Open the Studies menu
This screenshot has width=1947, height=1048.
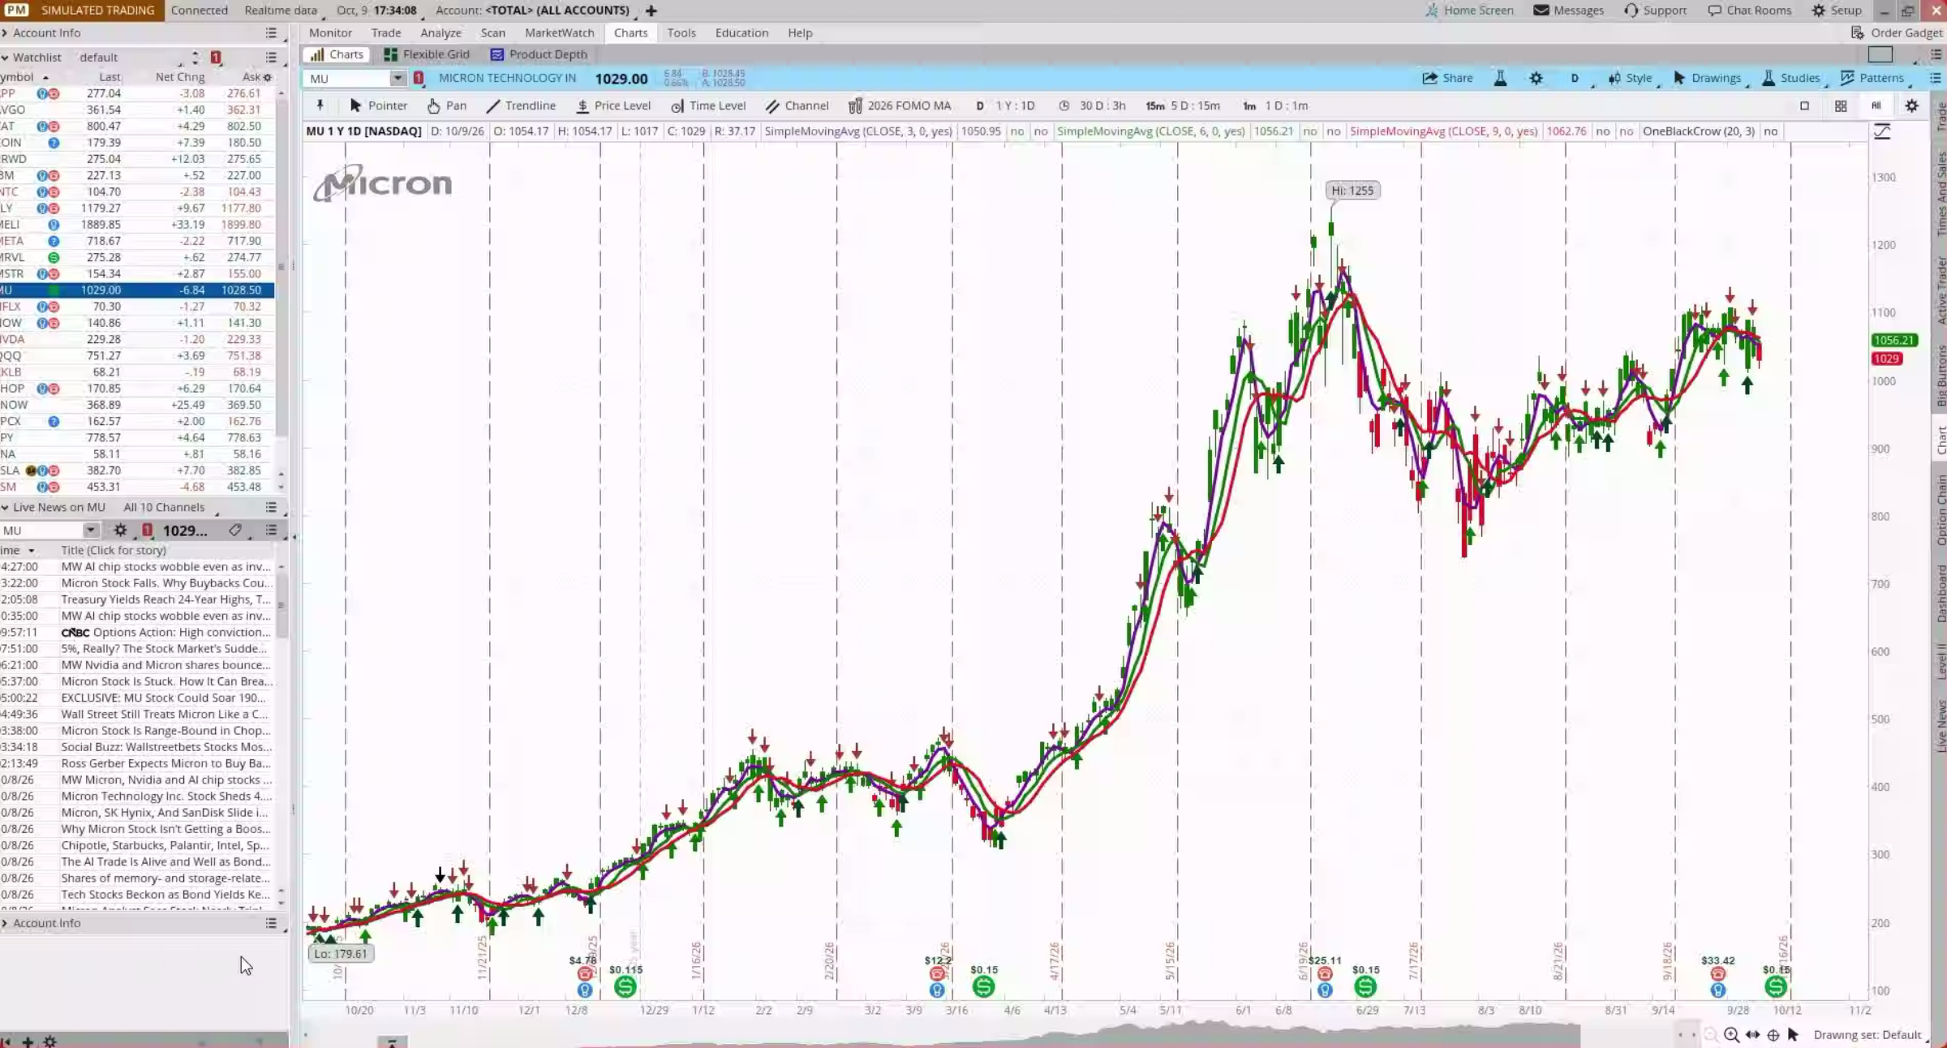pyautogui.click(x=1790, y=78)
